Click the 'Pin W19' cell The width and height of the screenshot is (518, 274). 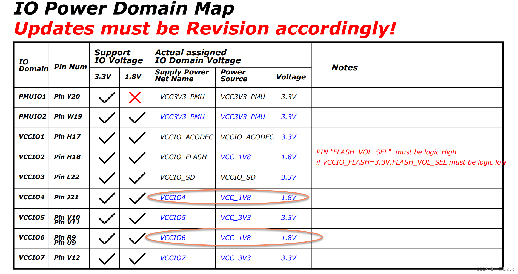pos(68,116)
